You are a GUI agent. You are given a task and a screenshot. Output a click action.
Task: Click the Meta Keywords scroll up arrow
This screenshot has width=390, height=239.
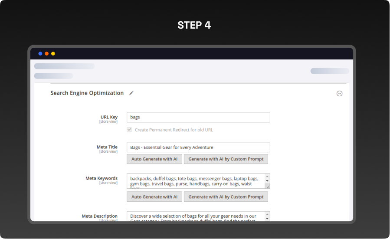(x=267, y=177)
